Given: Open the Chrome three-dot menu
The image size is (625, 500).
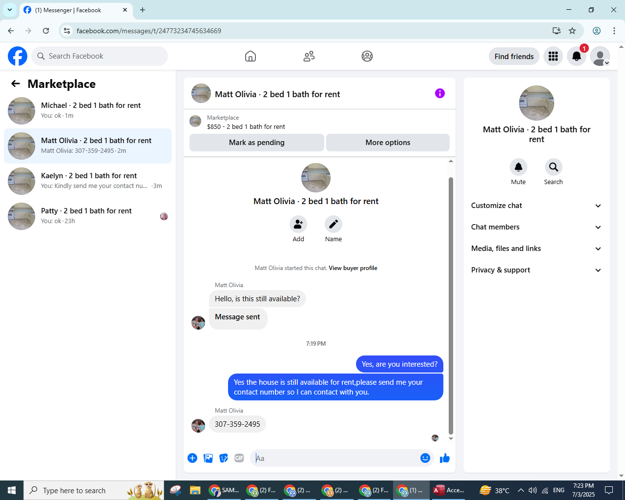Looking at the screenshot, I should tap(614, 31).
